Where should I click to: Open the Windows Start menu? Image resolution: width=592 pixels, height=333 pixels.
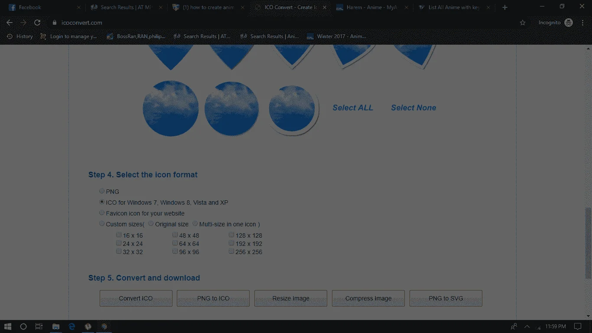pyautogui.click(x=8, y=326)
